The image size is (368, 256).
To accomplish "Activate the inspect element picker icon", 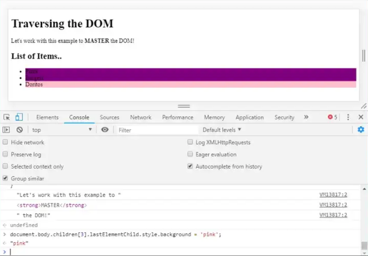I will [x=7, y=117].
